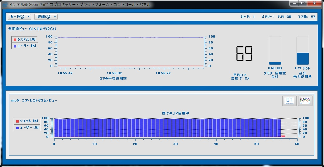Toggle ユーザー [%] legend in the utilization view
Screen dimensions: 324x167
click(25, 46)
